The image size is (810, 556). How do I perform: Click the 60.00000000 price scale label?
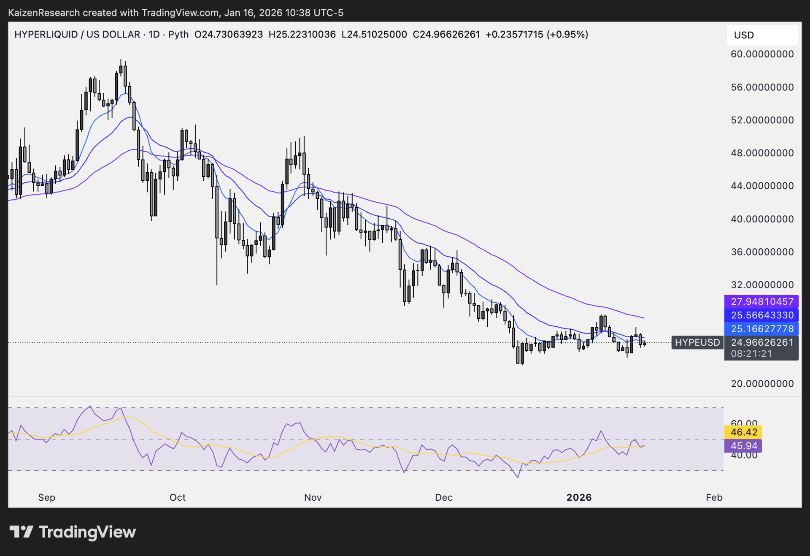[762, 54]
